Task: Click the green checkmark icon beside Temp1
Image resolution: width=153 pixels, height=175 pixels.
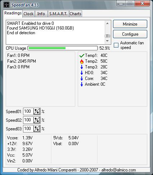Action: [82, 55]
